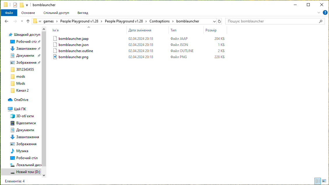
Task: Open recent locations dropdown arrow
Action: [22, 21]
